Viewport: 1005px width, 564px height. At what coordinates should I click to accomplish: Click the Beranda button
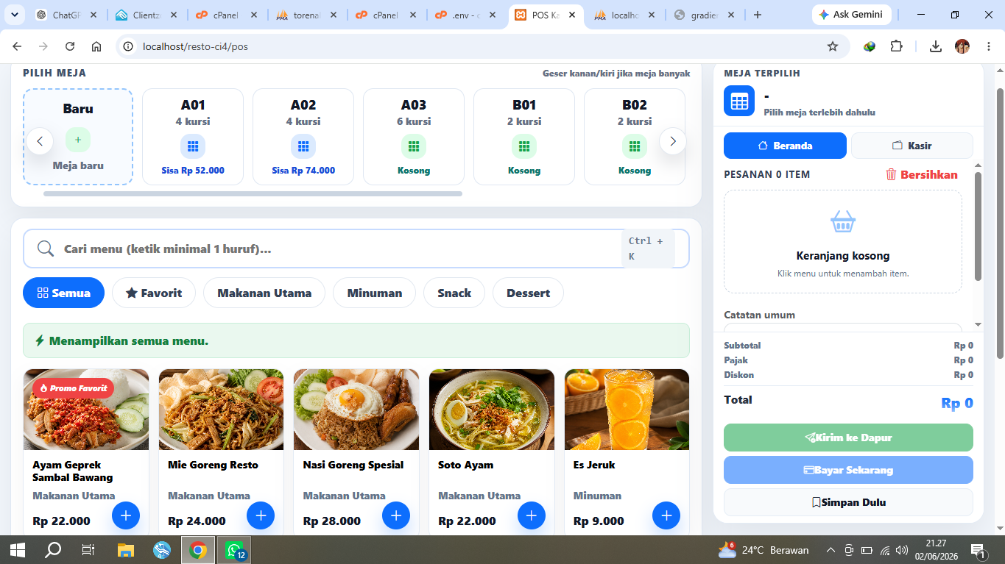tap(785, 146)
